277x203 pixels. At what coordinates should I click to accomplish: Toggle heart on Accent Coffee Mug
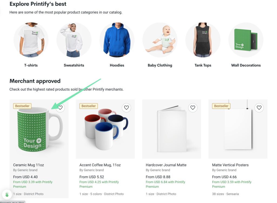(126, 108)
